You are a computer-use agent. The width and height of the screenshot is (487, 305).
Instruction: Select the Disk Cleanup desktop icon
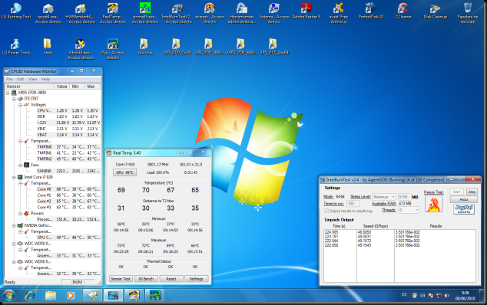point(436,11)
